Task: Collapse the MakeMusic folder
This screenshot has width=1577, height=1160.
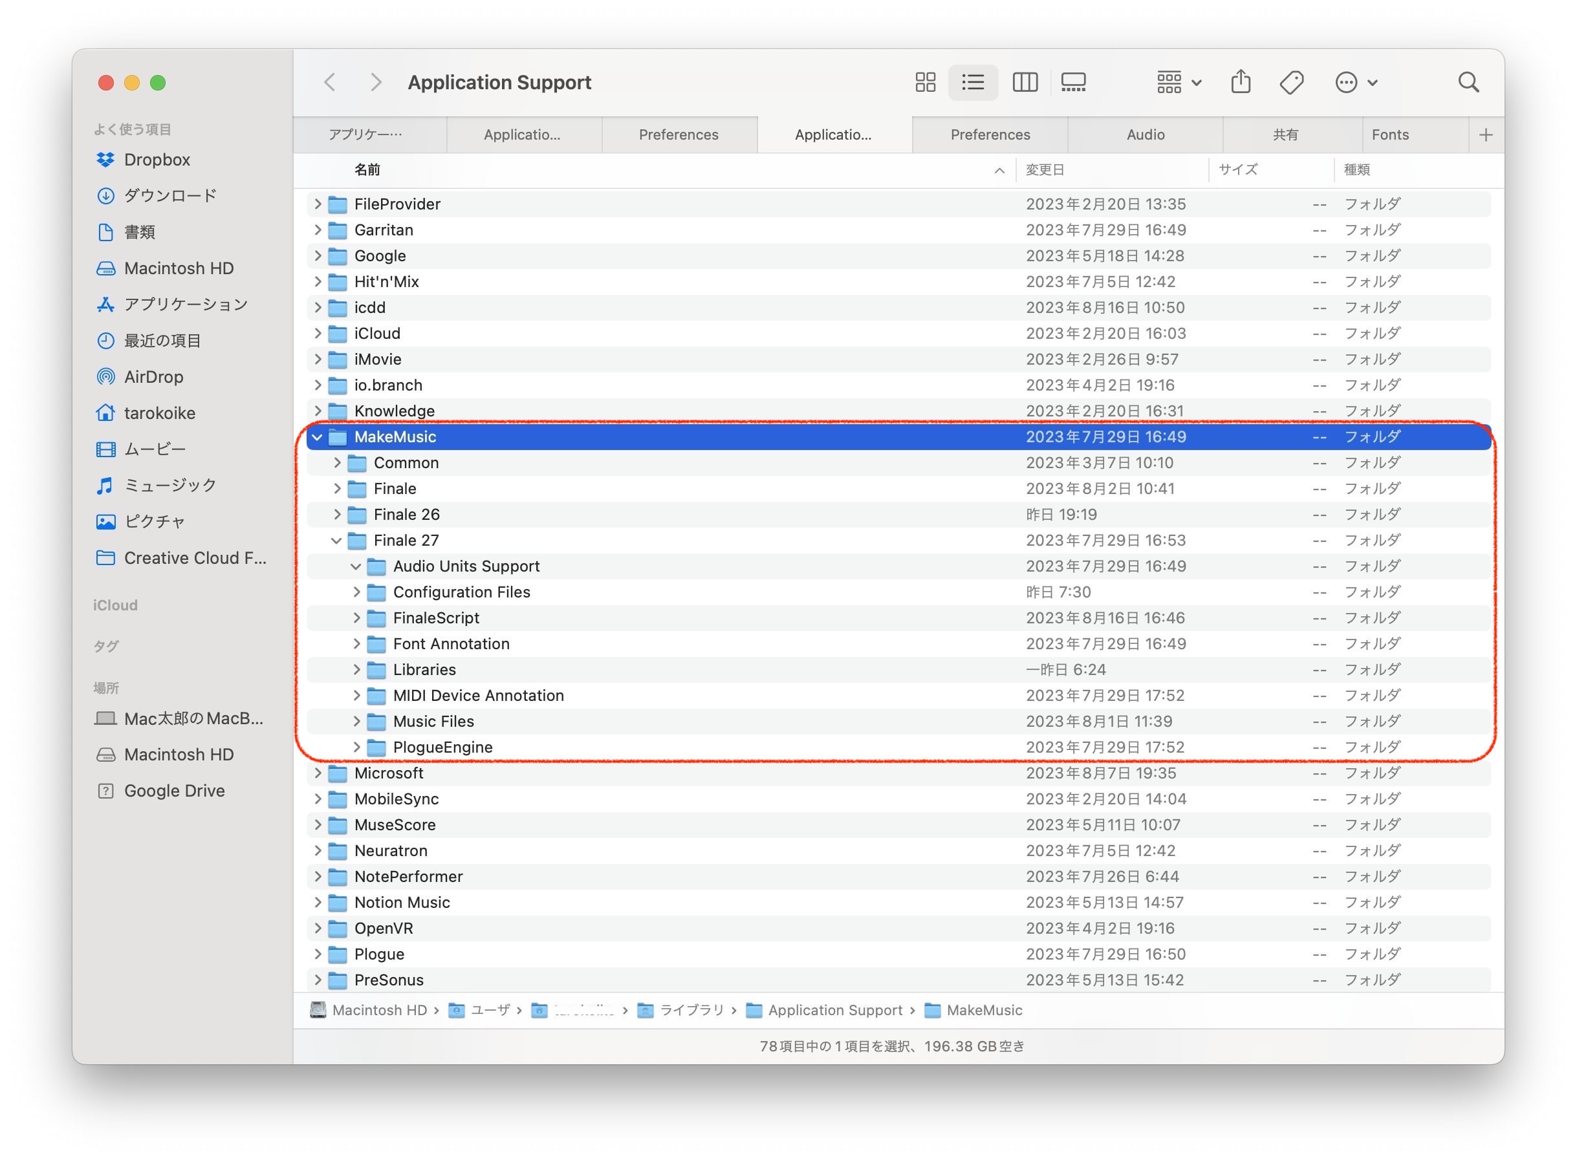Action: (x=317, y=436)
